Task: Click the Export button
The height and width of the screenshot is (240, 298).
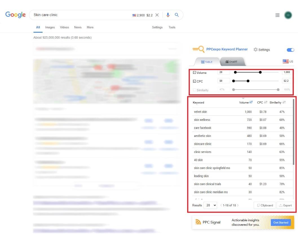Action: click(285, 205)
